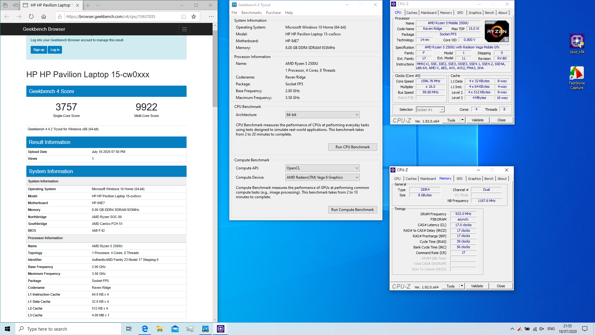This screenshot has height=335, width=595.
Task: Click the Windows Start button
Action: [x=7, y=329]
